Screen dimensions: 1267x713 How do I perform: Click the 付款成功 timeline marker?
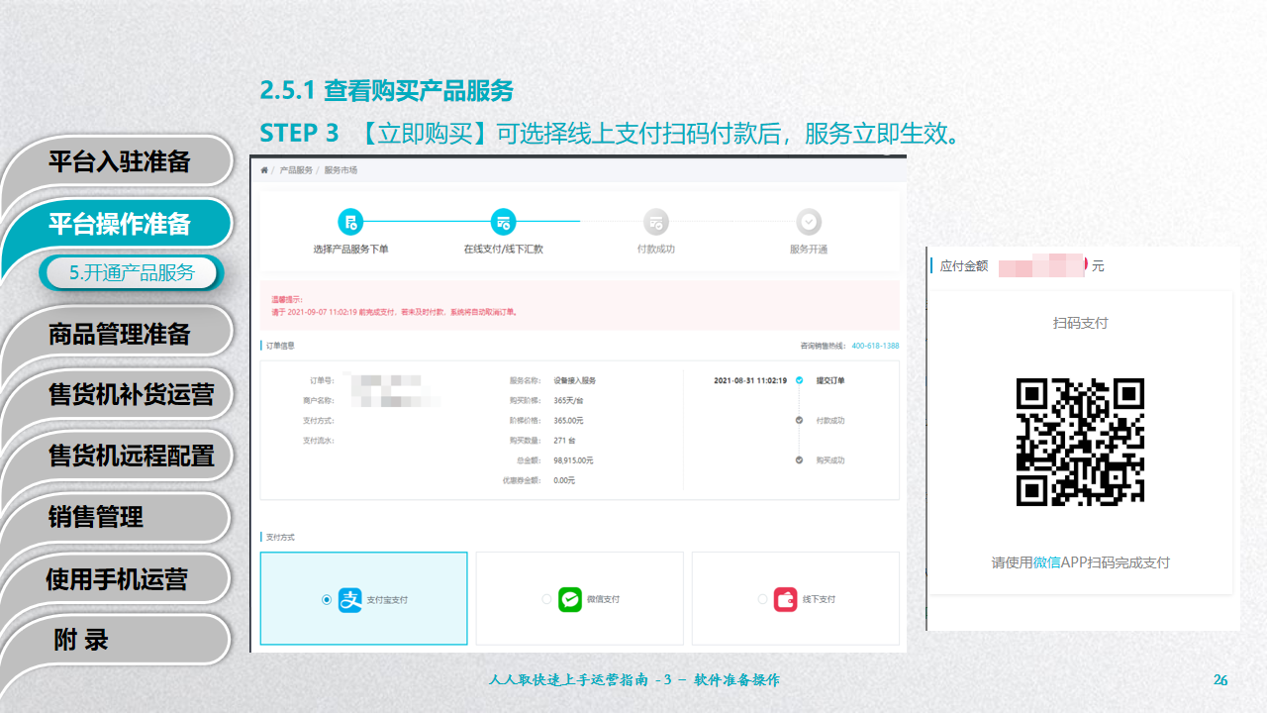pos(799,420)
